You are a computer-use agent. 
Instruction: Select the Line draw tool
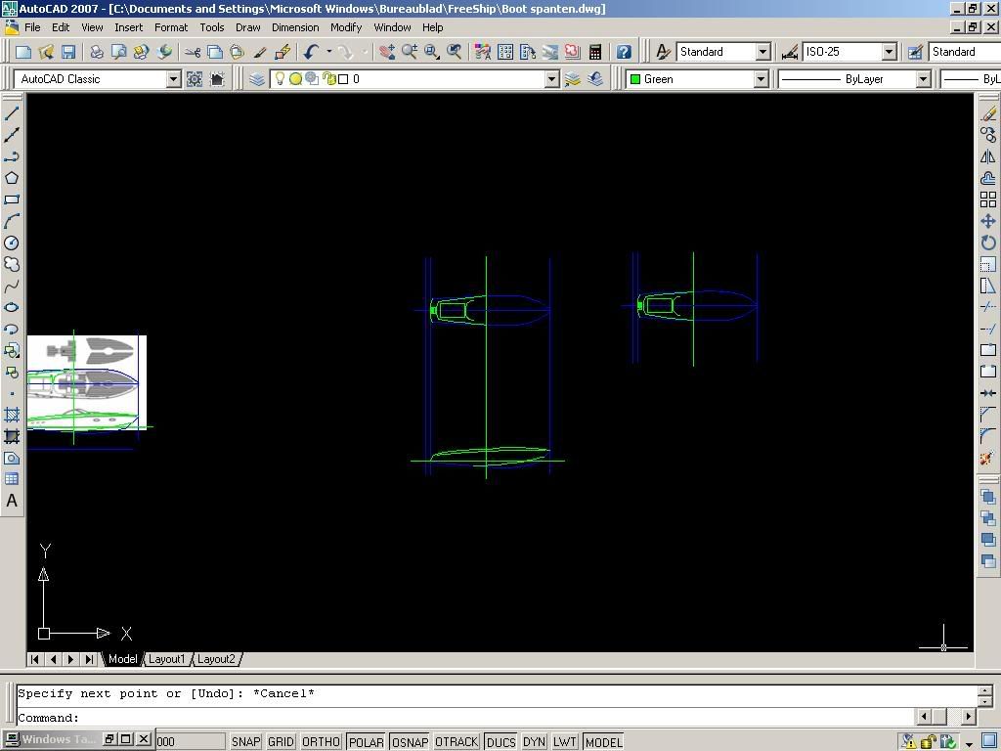click(12, 113)
